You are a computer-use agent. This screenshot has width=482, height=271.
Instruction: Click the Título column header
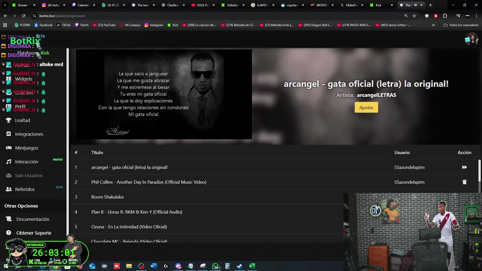point(97,152)
